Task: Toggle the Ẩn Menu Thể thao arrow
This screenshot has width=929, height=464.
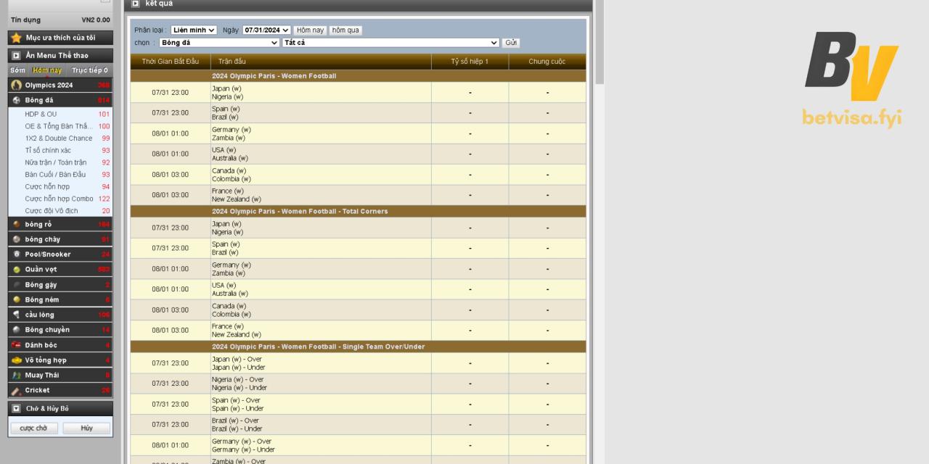Action: click(16, 55)
